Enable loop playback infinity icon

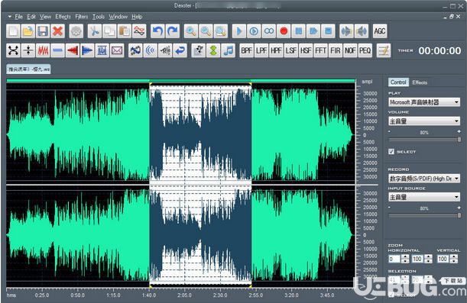[x=269, y=31]
